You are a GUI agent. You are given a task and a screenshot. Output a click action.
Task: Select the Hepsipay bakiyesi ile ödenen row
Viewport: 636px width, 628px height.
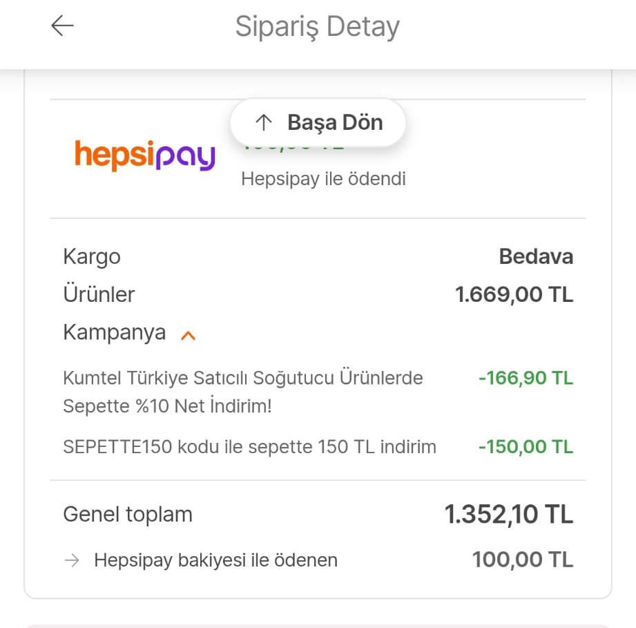click(x=318, y=560)
